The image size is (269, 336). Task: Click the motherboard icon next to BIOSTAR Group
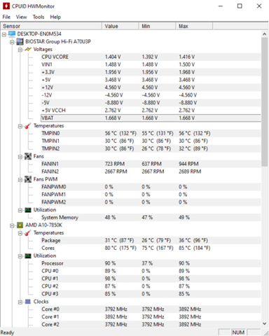[x=20, y=41]
